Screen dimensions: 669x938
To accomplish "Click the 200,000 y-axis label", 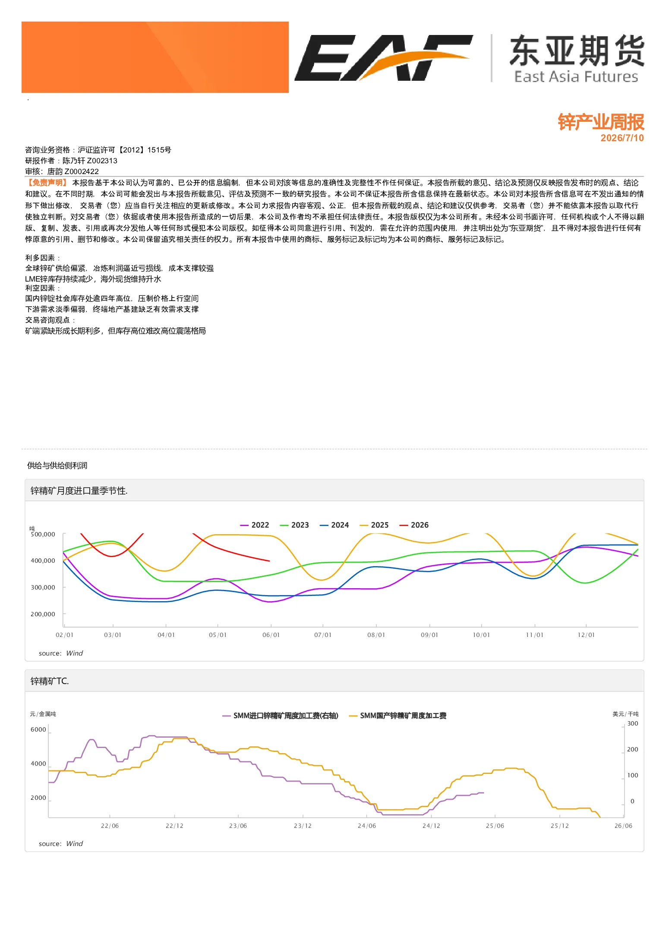I will [43, 614].
